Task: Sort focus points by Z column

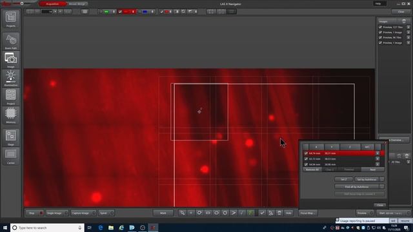Action: (350, 147)
